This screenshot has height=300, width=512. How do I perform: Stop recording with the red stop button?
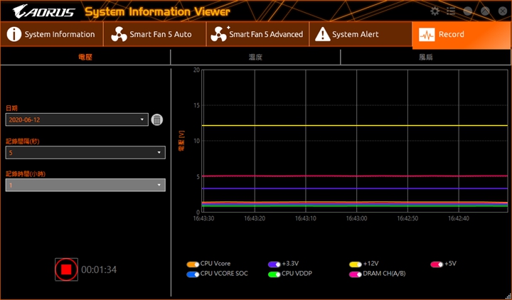(66, 269)
